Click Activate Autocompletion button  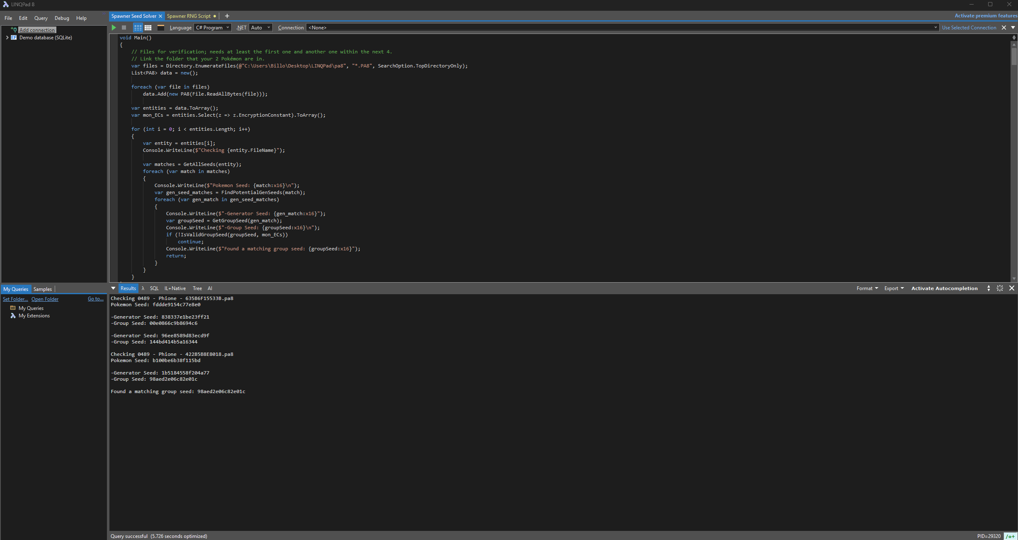(x=944, y=288)
